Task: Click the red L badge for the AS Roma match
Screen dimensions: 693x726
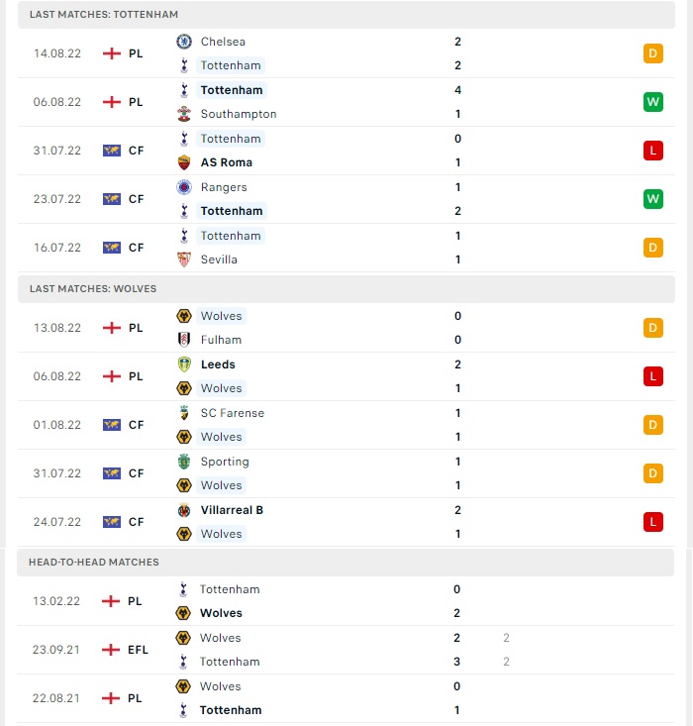Action: 653,151
